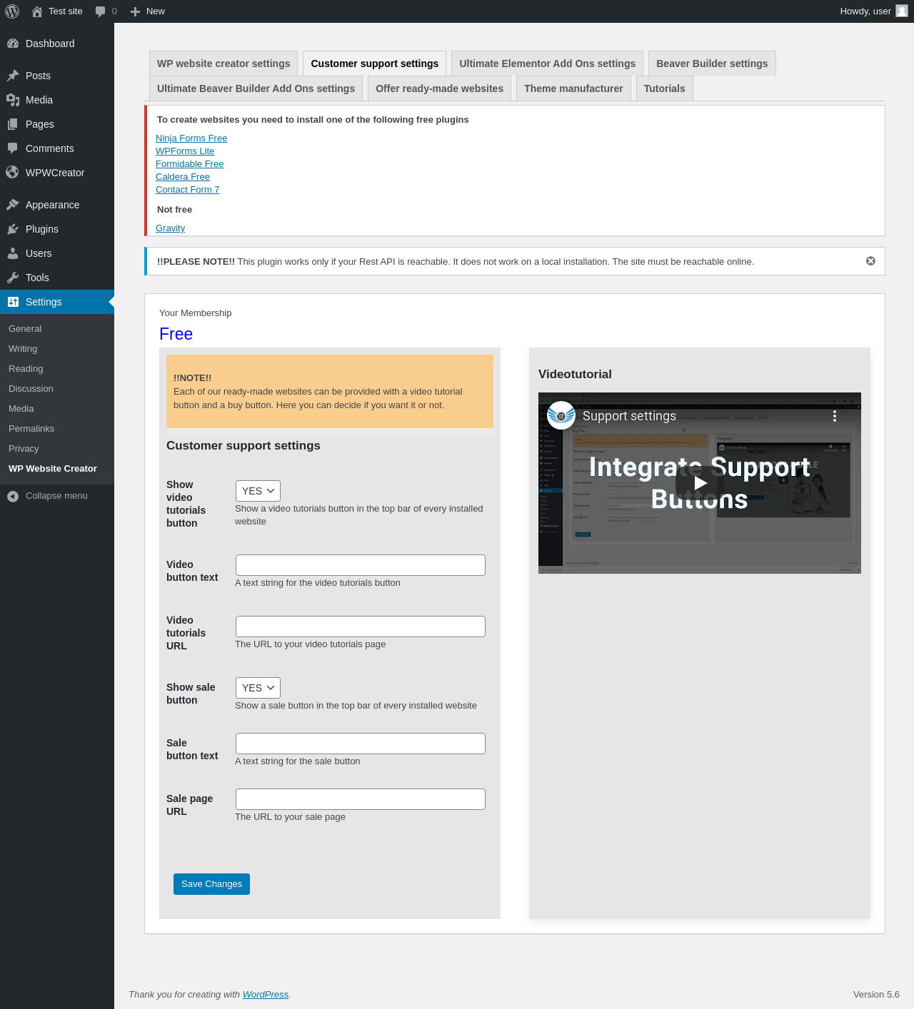Image resolution: width=914 pixels, height=1009 pixels.
Task: Click the WordPress logo in admin bar
Action: point(12,11)
